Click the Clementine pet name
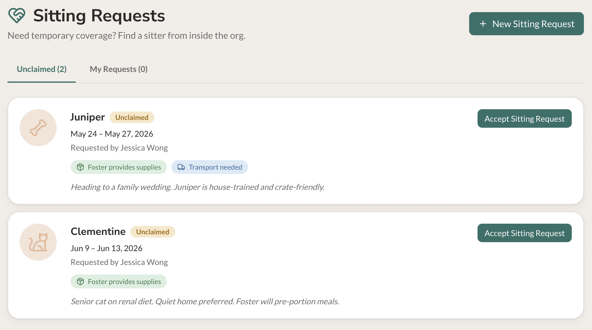 click(98, 231)
